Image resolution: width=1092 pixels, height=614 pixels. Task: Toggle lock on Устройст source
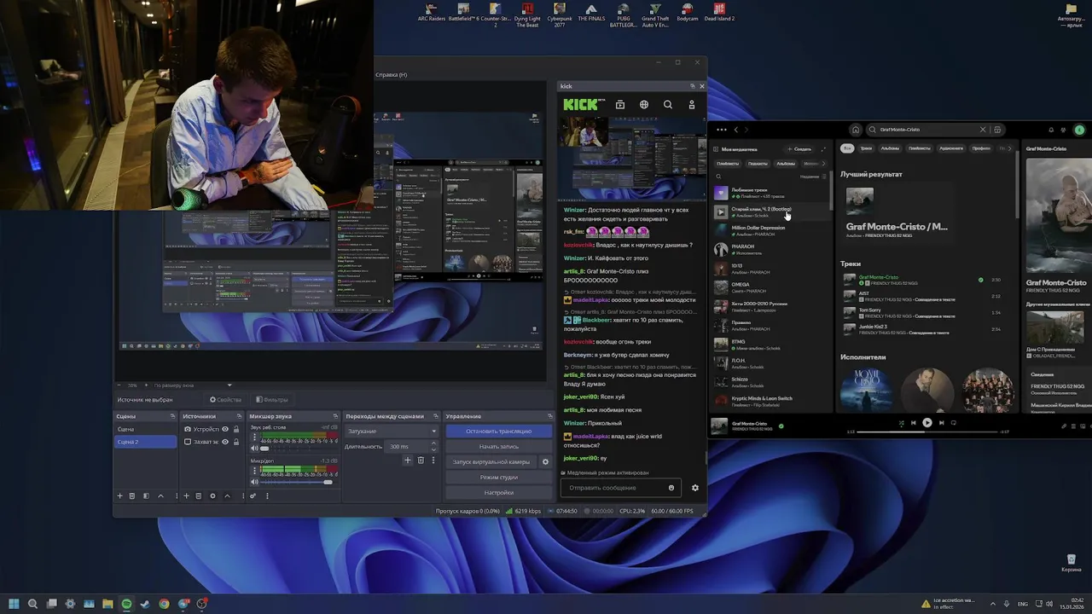(x=236, y=429)
